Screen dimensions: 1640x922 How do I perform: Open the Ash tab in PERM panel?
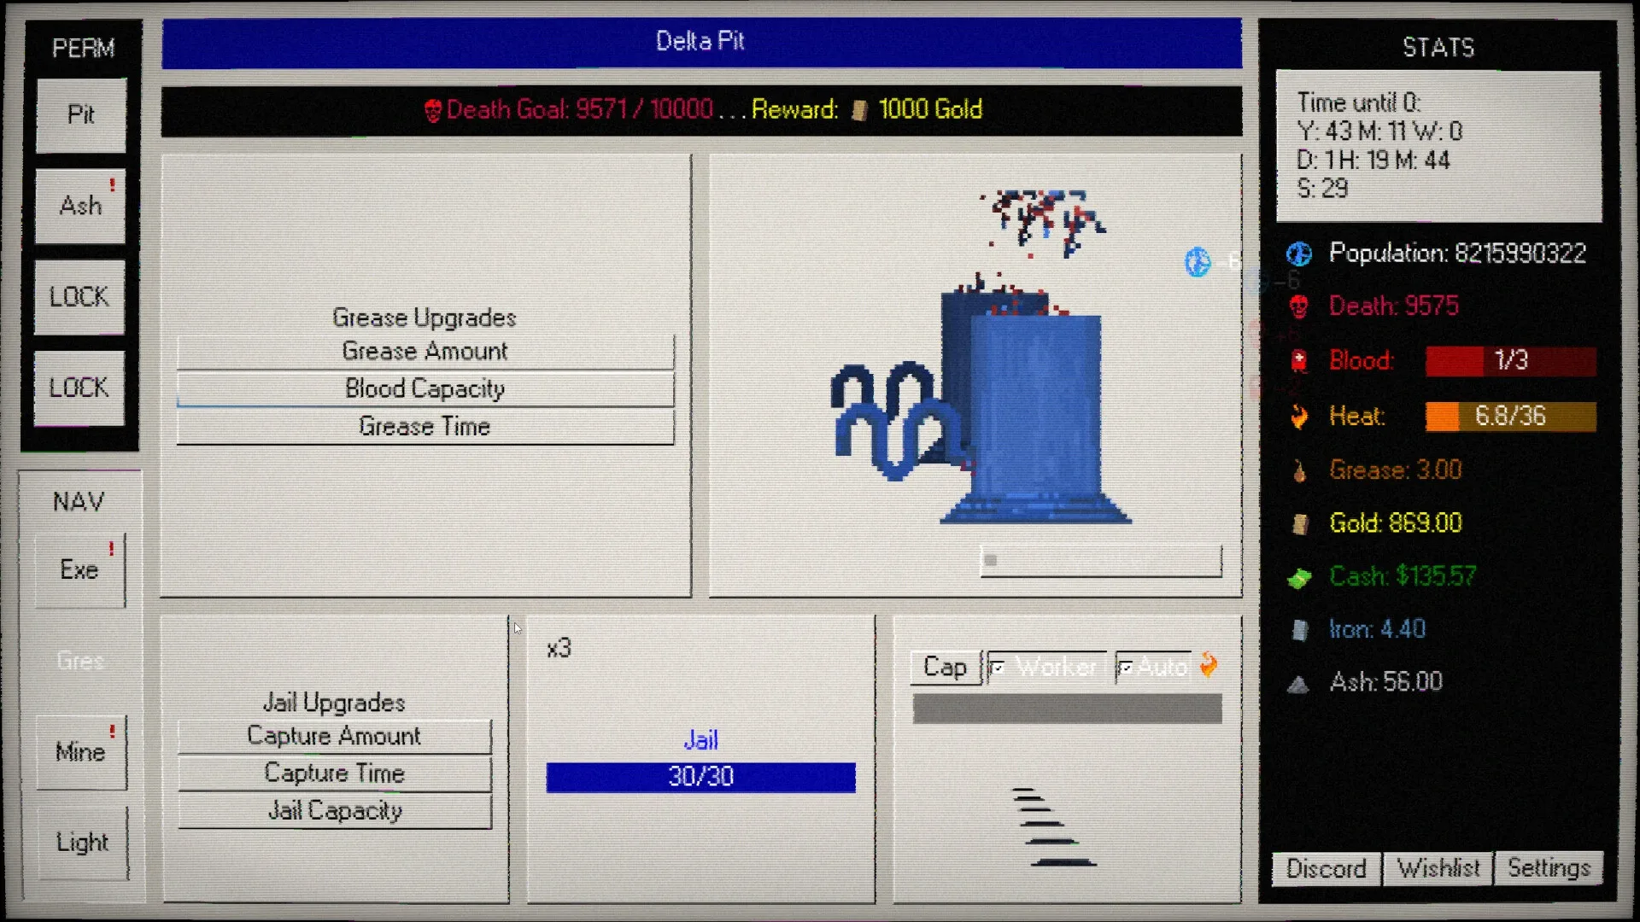pyautogui.click(x=80, y=206)
